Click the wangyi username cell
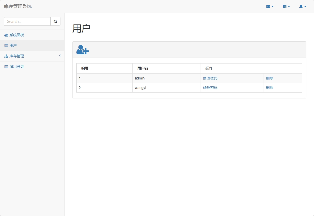 click(167, 88)
